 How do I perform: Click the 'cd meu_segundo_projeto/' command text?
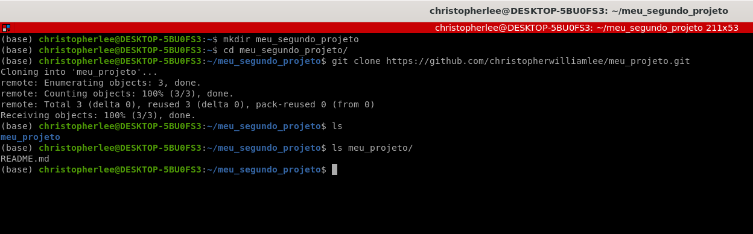pos(285,50)
